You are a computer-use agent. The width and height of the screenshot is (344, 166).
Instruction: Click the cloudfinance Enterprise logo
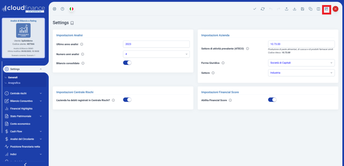coord(23,9)
